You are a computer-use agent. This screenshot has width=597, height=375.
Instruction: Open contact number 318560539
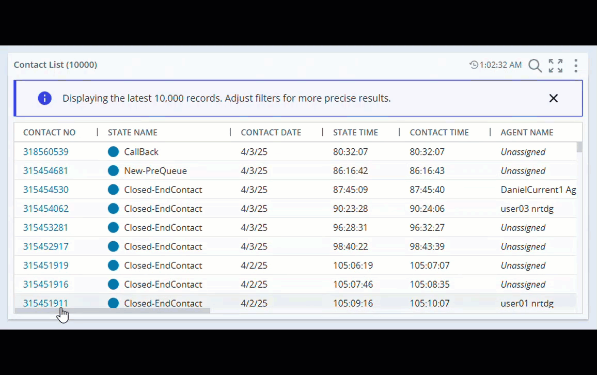tap(45, 152)
